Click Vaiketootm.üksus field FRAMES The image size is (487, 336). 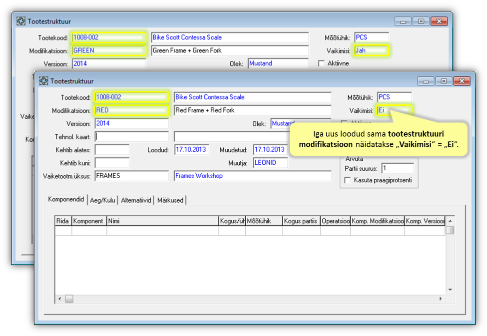(132, 176)
